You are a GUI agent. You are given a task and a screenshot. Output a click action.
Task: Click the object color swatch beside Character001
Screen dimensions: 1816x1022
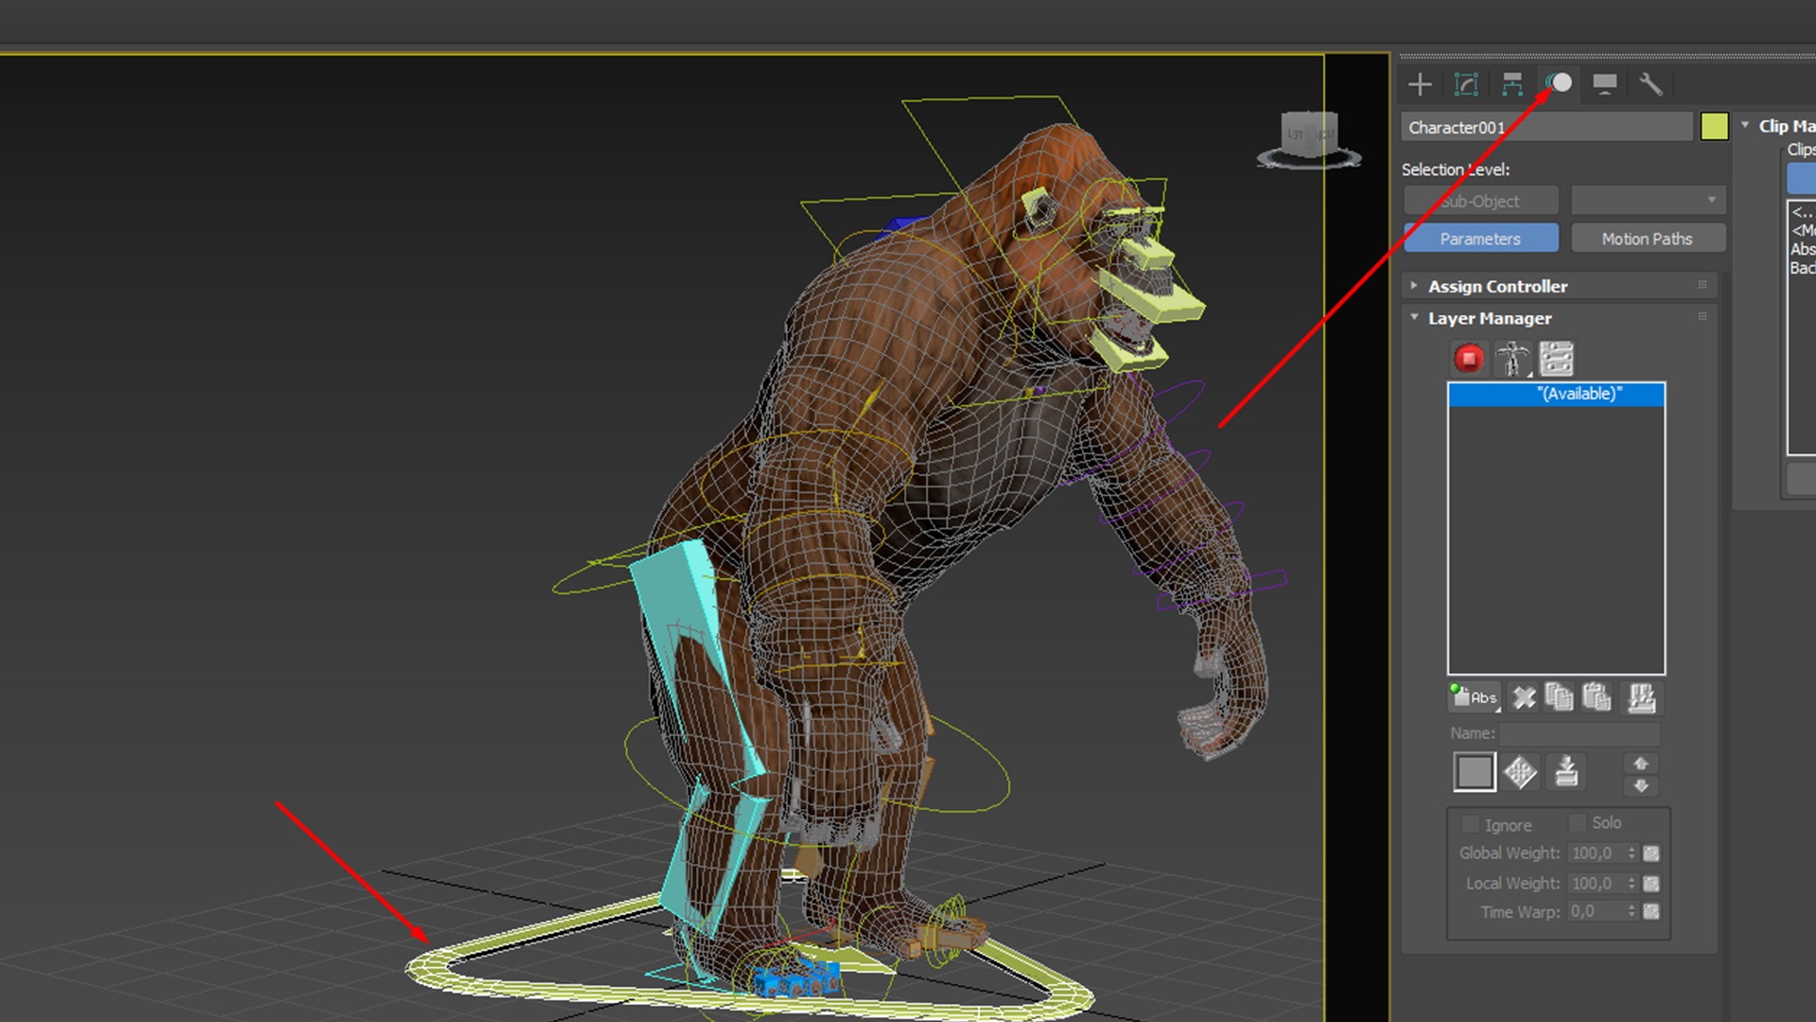click(x=1714, y=127)
